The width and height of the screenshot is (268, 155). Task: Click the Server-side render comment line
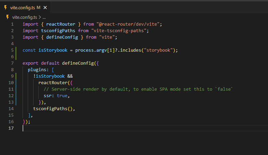[138, 89]
